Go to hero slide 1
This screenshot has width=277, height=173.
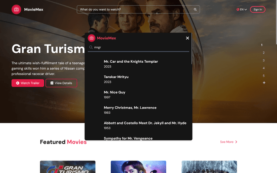click(262, 45)
